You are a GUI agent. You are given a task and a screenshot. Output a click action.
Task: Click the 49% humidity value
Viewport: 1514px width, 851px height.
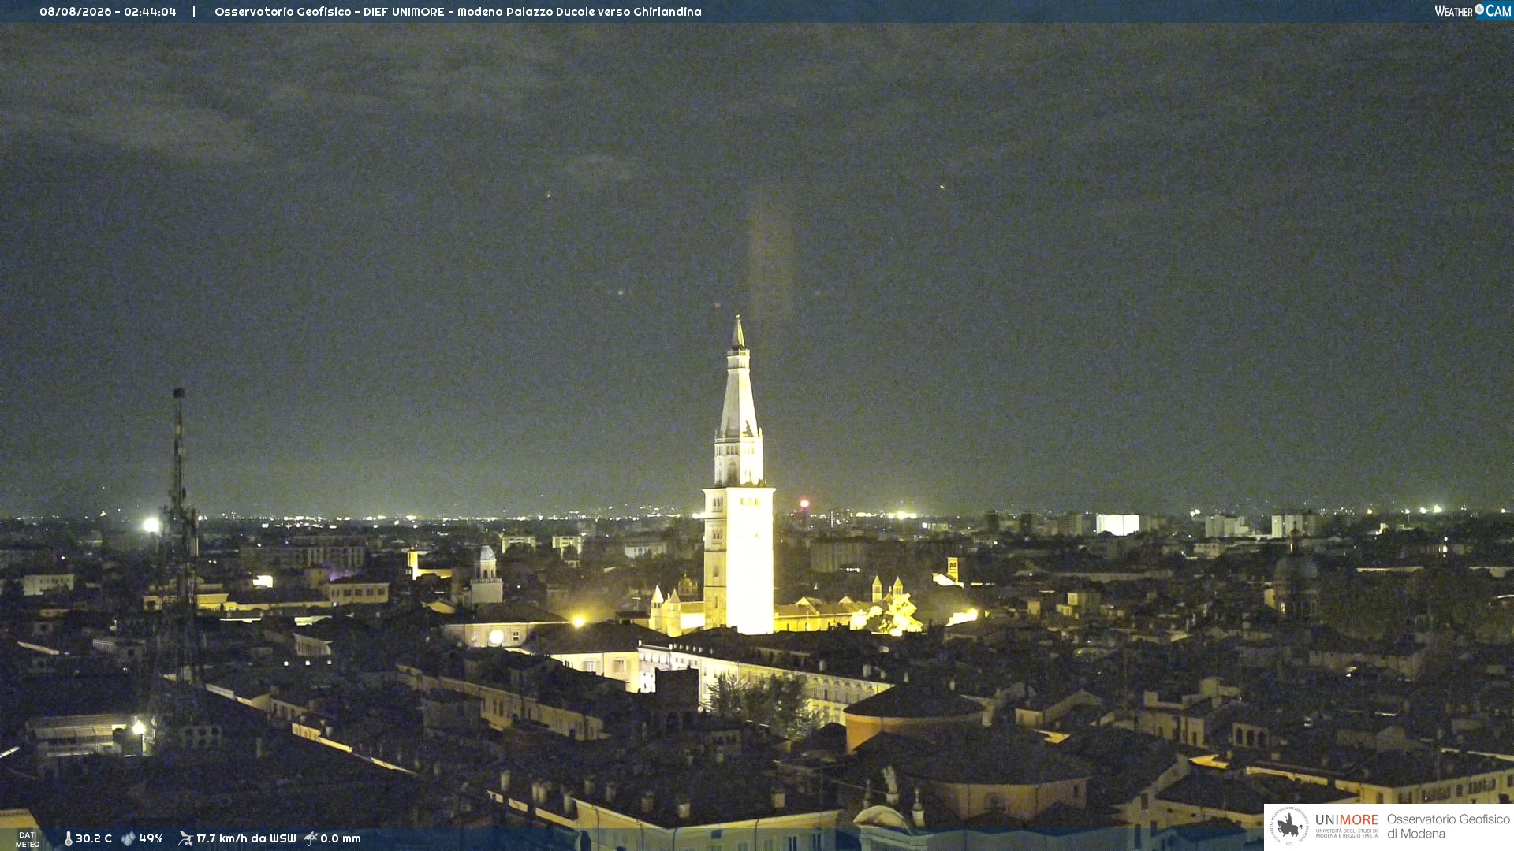[x=151, y=838]
